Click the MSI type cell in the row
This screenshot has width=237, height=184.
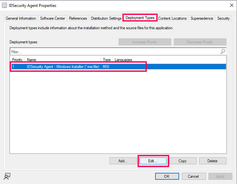106,67
